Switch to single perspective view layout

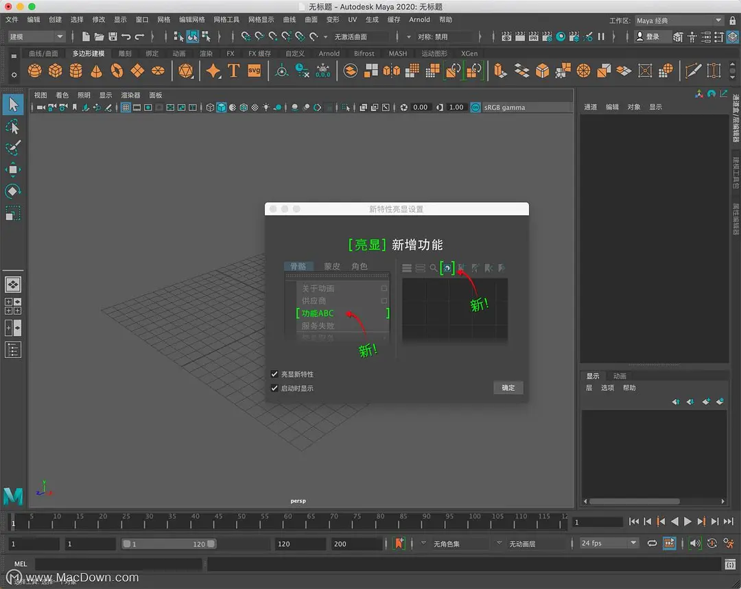[13, 285]
